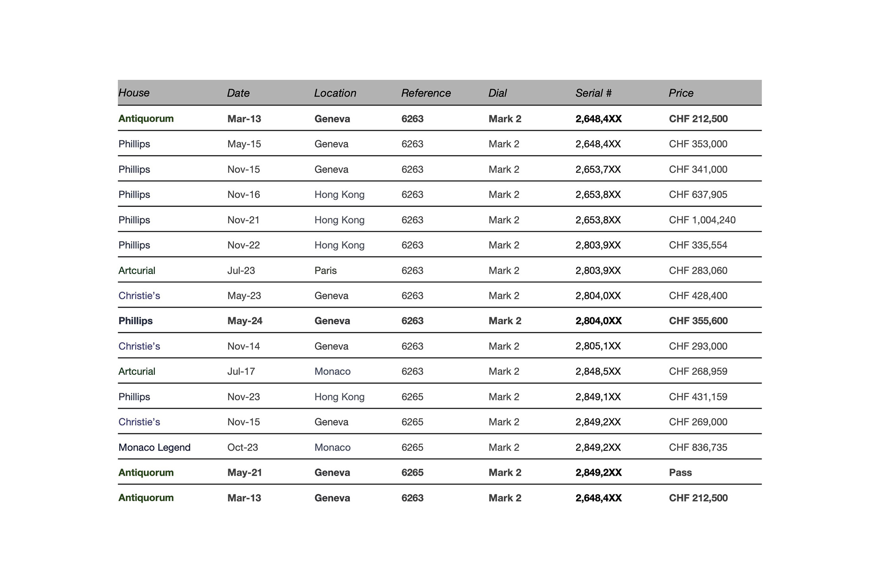The height and width of the screenshot is (583, 874).
Task: Click the bold Phillips May-24 house cell
Action: pos(135,321)
